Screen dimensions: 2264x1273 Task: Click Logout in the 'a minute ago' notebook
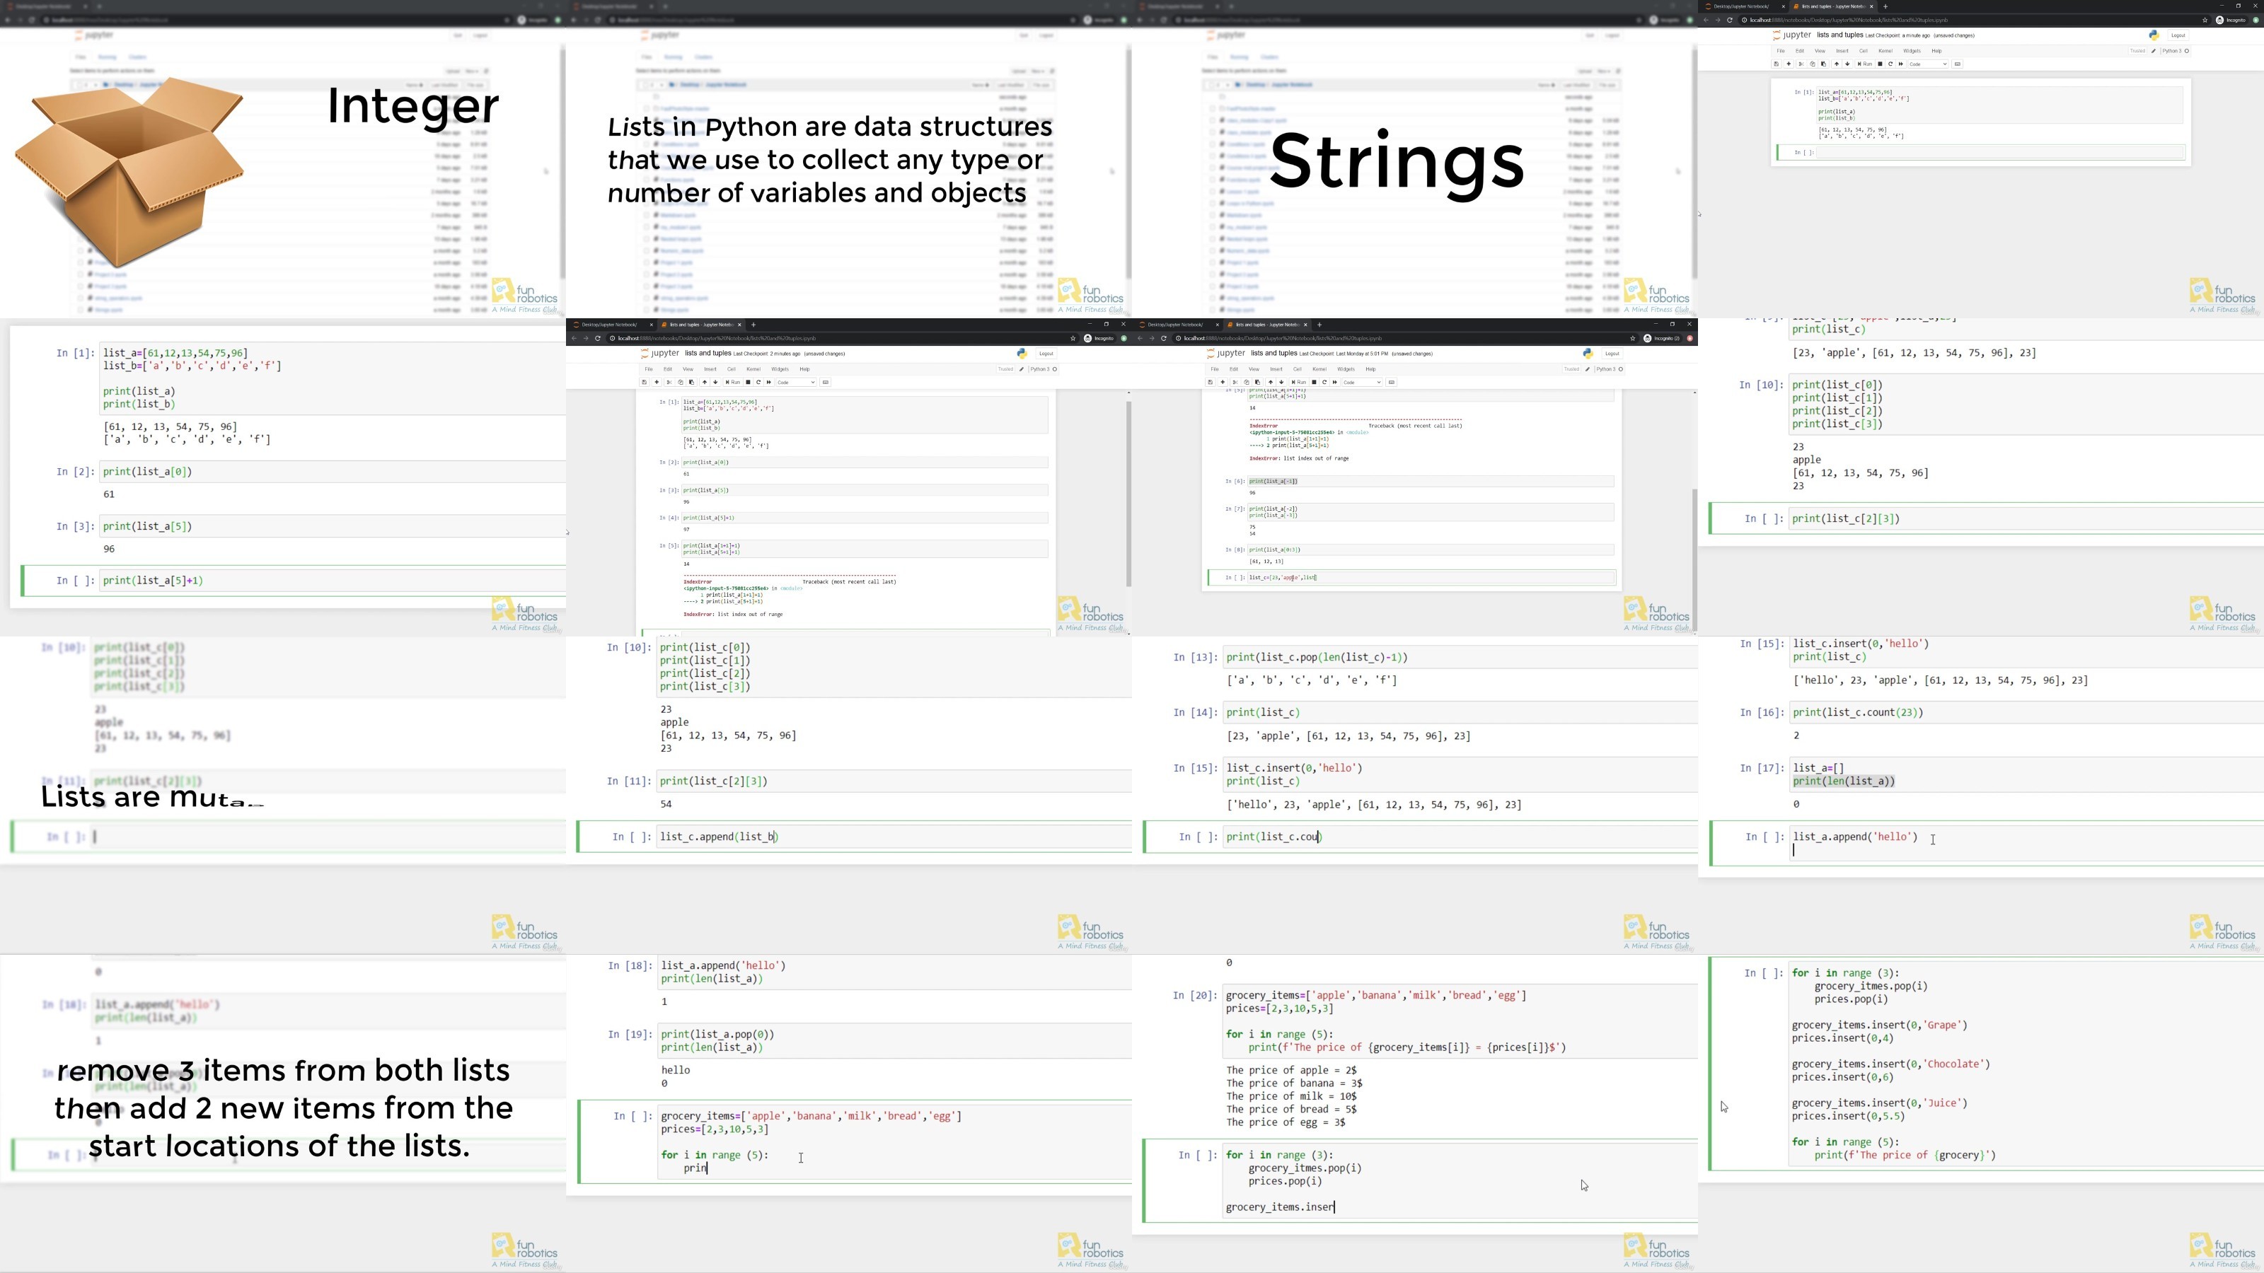click(x=2178, y=35)
